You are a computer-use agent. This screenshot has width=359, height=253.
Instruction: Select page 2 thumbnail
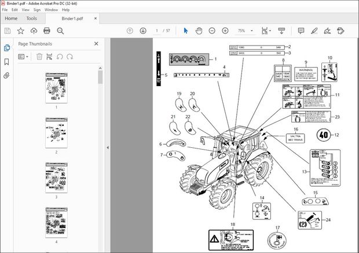[56, 133]
